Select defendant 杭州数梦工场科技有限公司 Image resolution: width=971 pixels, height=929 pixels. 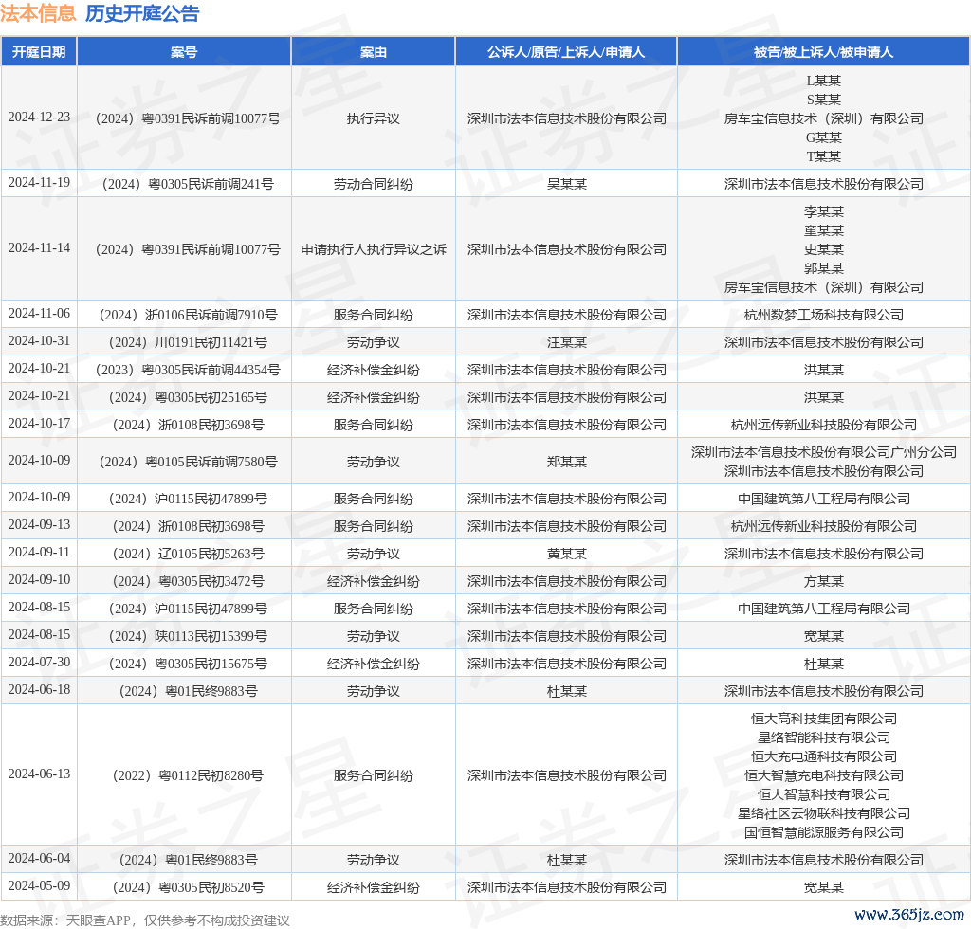click(824, 315)
